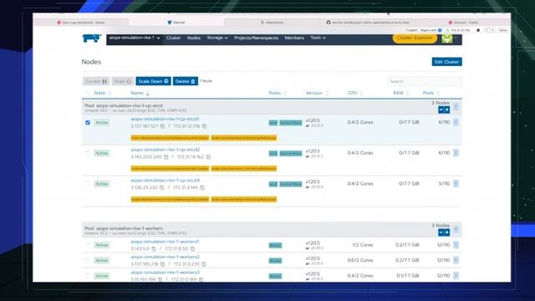535x301 pixels.
Task: Open the Members nav item
Action: click(x=294, y=38)
